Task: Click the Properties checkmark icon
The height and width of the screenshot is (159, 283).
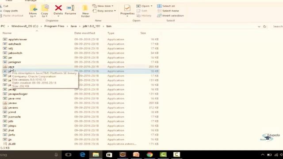Action: click(127, 8)
